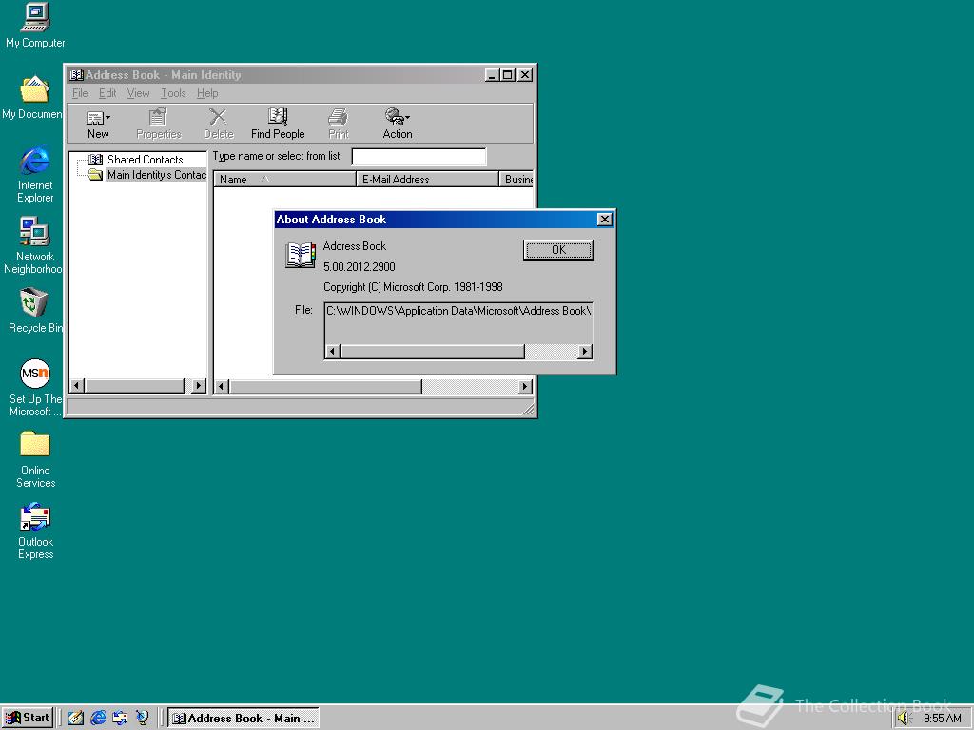Select the Set Up The Microsoft Network icon
The height and width of the screenshot is (730, 974).
(35, 388)
